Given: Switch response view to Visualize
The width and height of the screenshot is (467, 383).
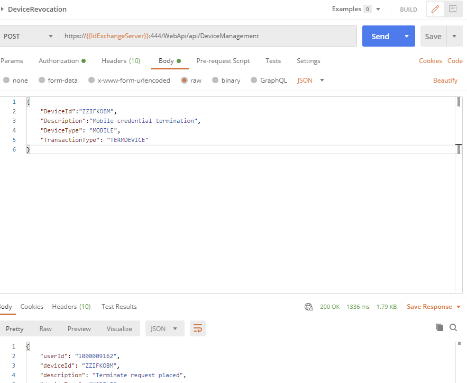Looking at the screenshot, I should pos(120,329).
